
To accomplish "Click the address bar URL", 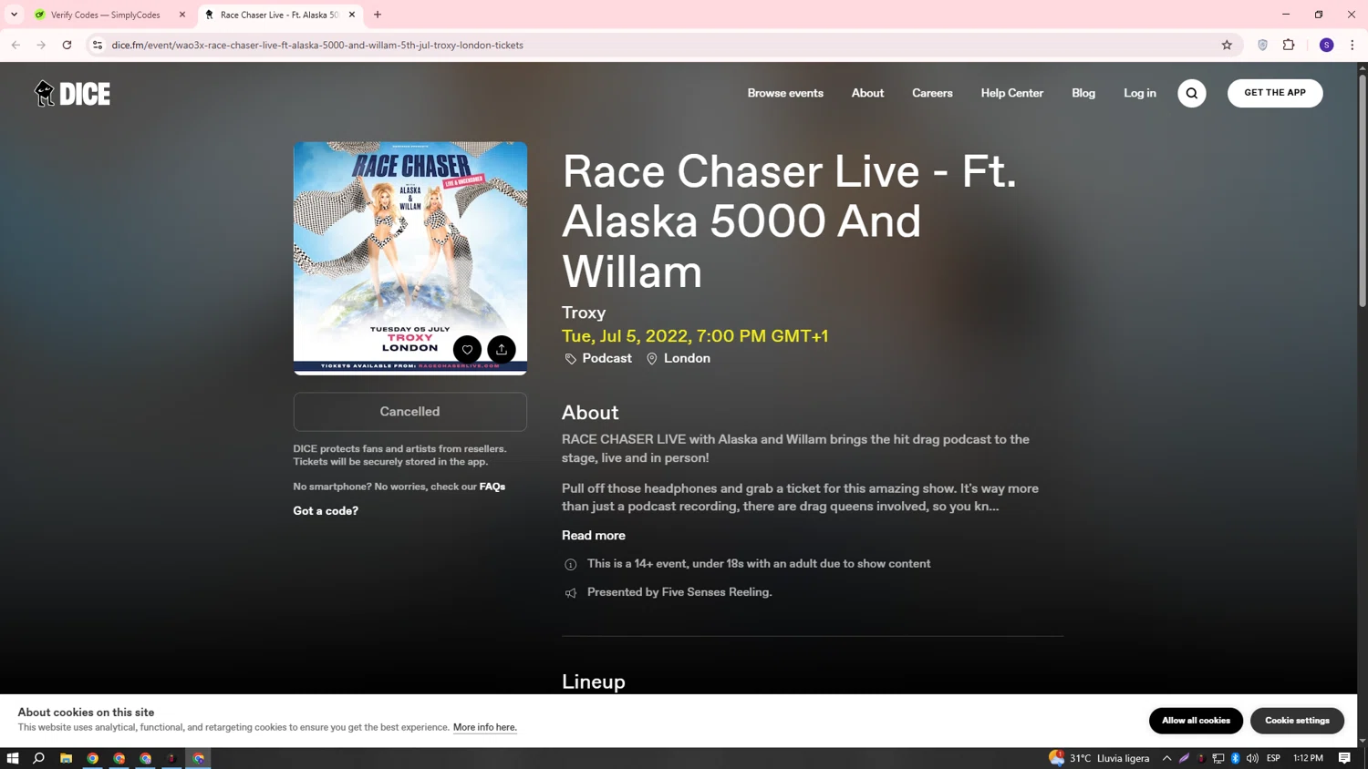I will pos(317,45).
